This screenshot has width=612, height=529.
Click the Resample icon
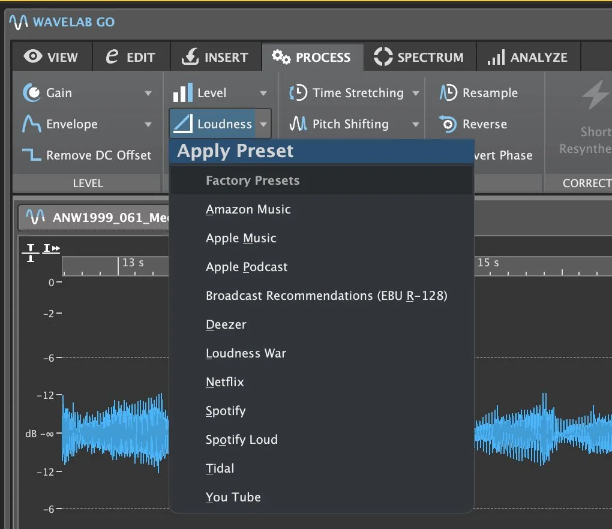point(448,93)
